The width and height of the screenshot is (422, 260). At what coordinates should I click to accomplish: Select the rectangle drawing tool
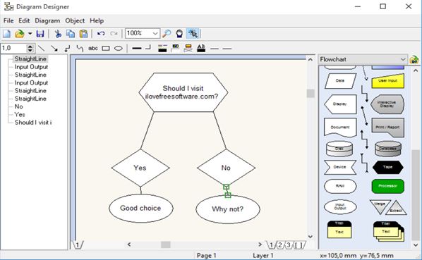[x=106, y=49]
